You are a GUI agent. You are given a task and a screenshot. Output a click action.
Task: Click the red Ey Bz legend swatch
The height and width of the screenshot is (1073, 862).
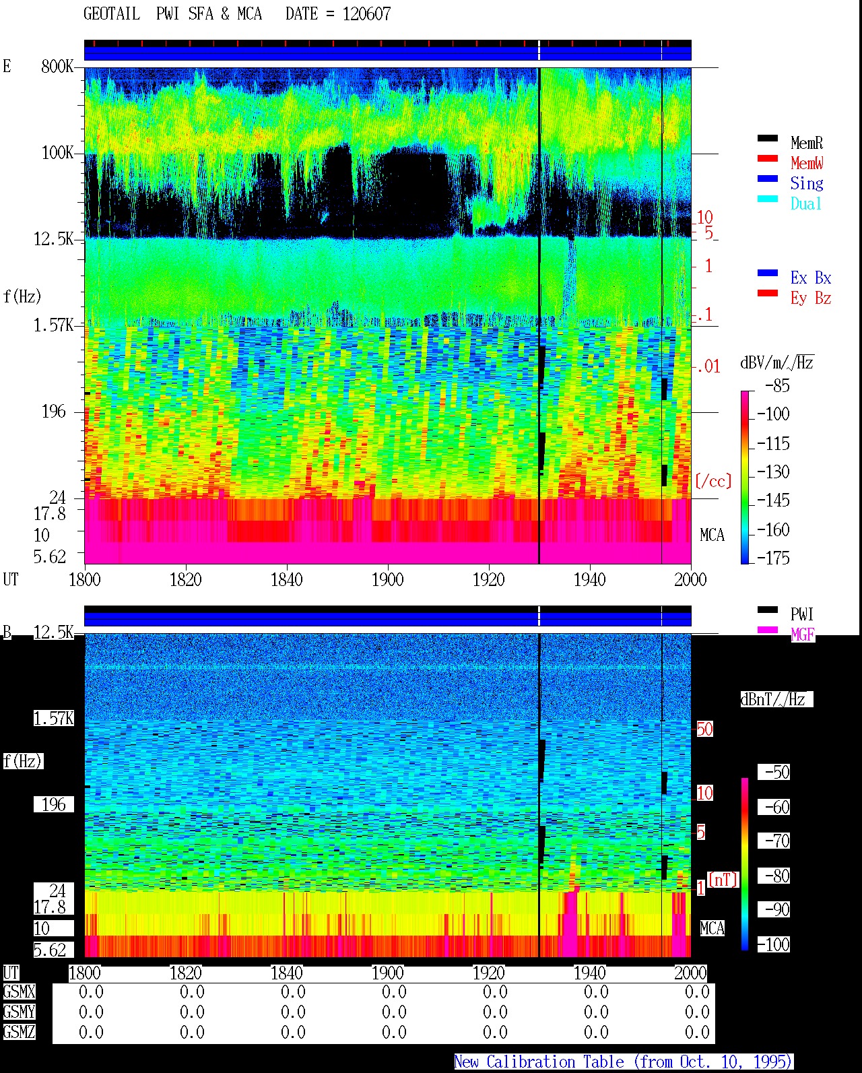768,294
